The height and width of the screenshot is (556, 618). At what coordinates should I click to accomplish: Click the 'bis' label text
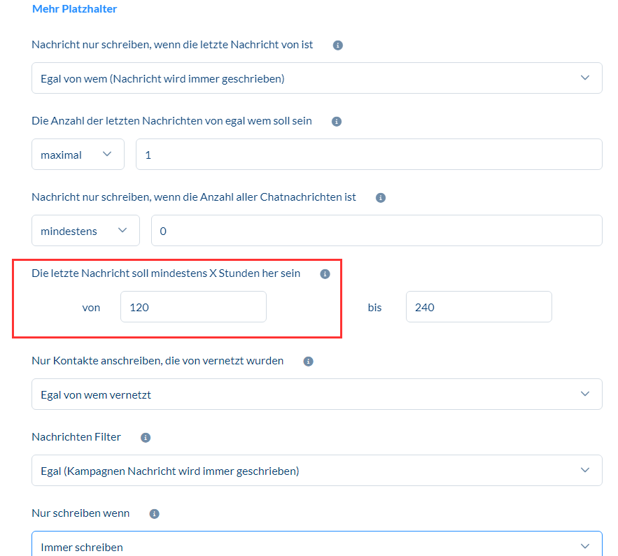[x=375, y=307]
